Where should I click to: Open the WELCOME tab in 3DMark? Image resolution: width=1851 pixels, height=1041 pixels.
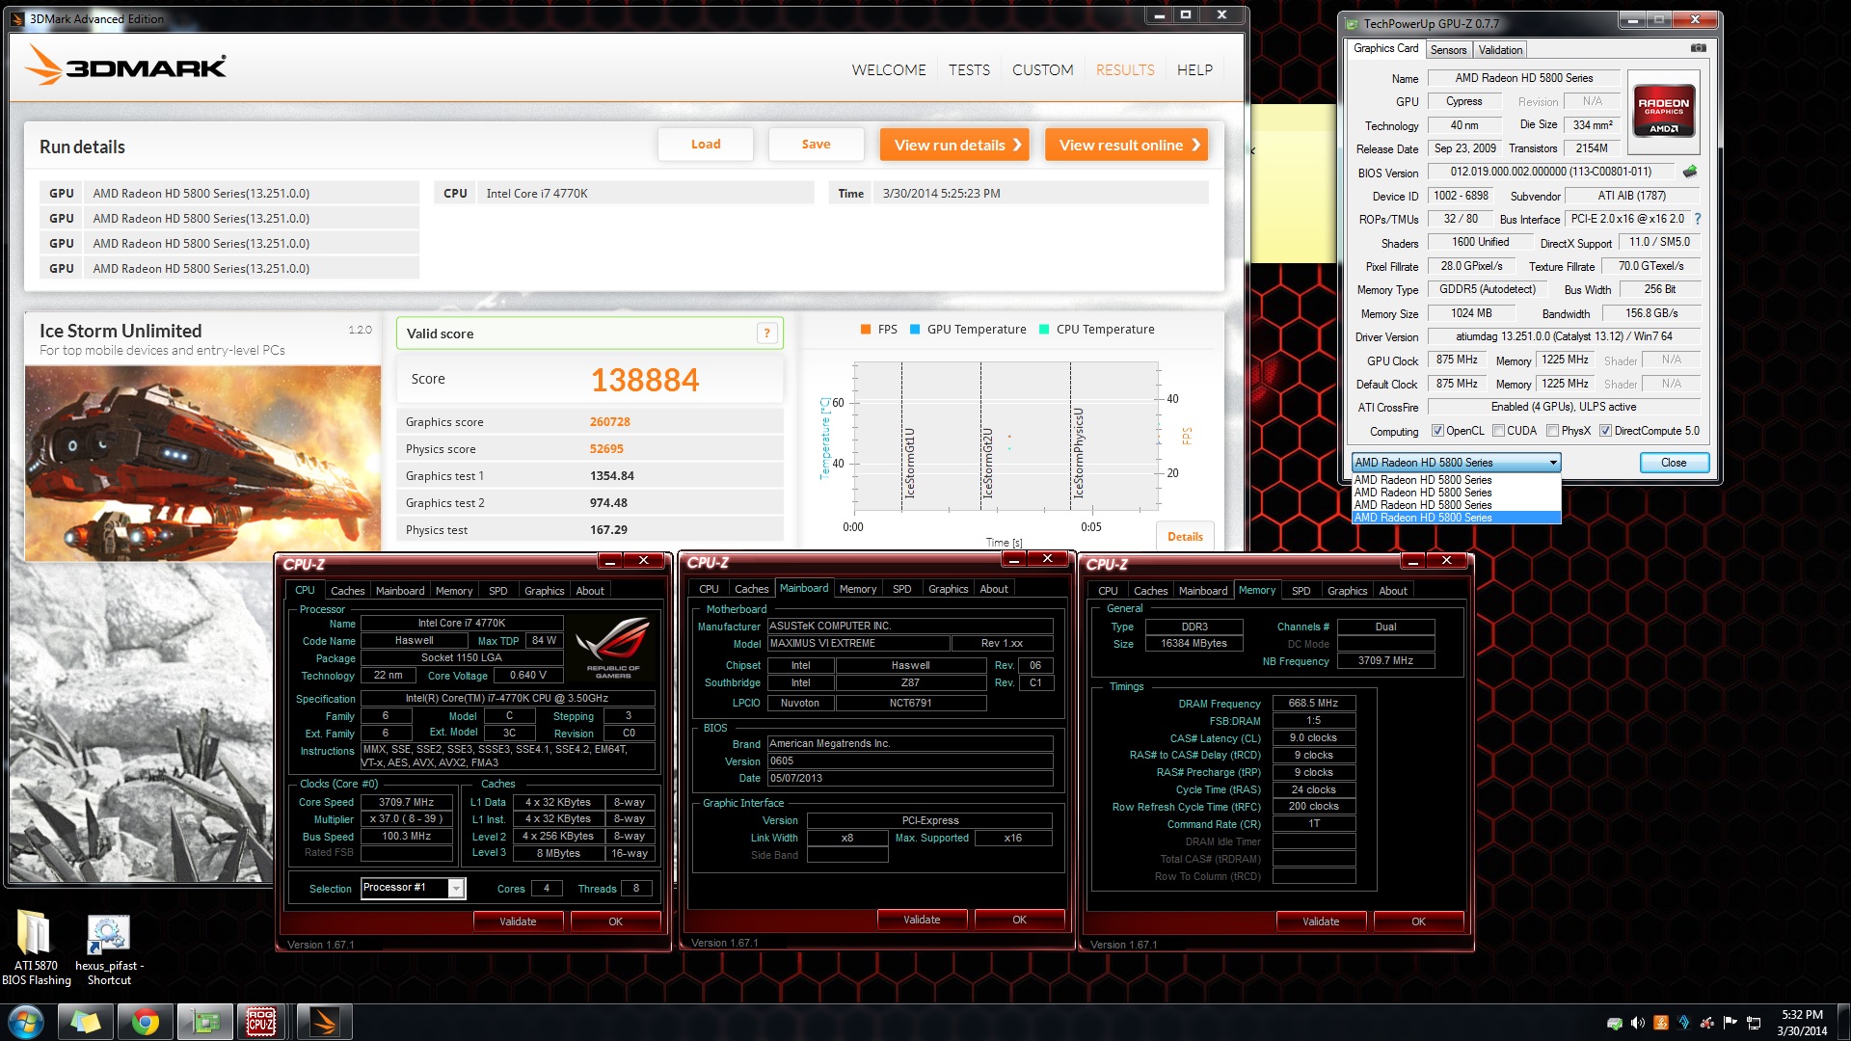click(889, 70)
